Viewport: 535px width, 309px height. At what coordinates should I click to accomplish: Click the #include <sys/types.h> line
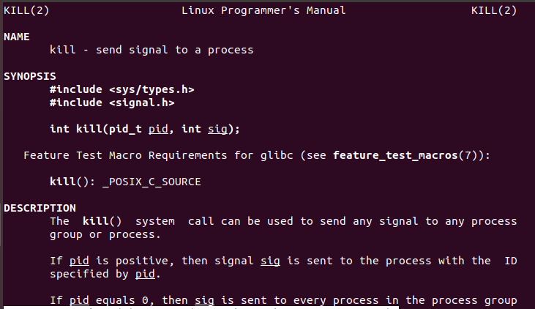(121, 89)
